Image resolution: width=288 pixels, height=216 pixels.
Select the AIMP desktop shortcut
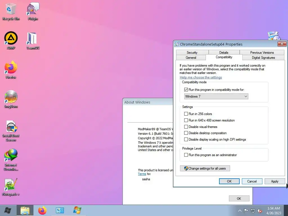pos(11,40)
